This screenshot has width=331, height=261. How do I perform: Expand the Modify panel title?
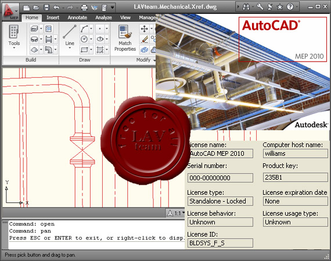pyautogui.click(x=145, y=60)
